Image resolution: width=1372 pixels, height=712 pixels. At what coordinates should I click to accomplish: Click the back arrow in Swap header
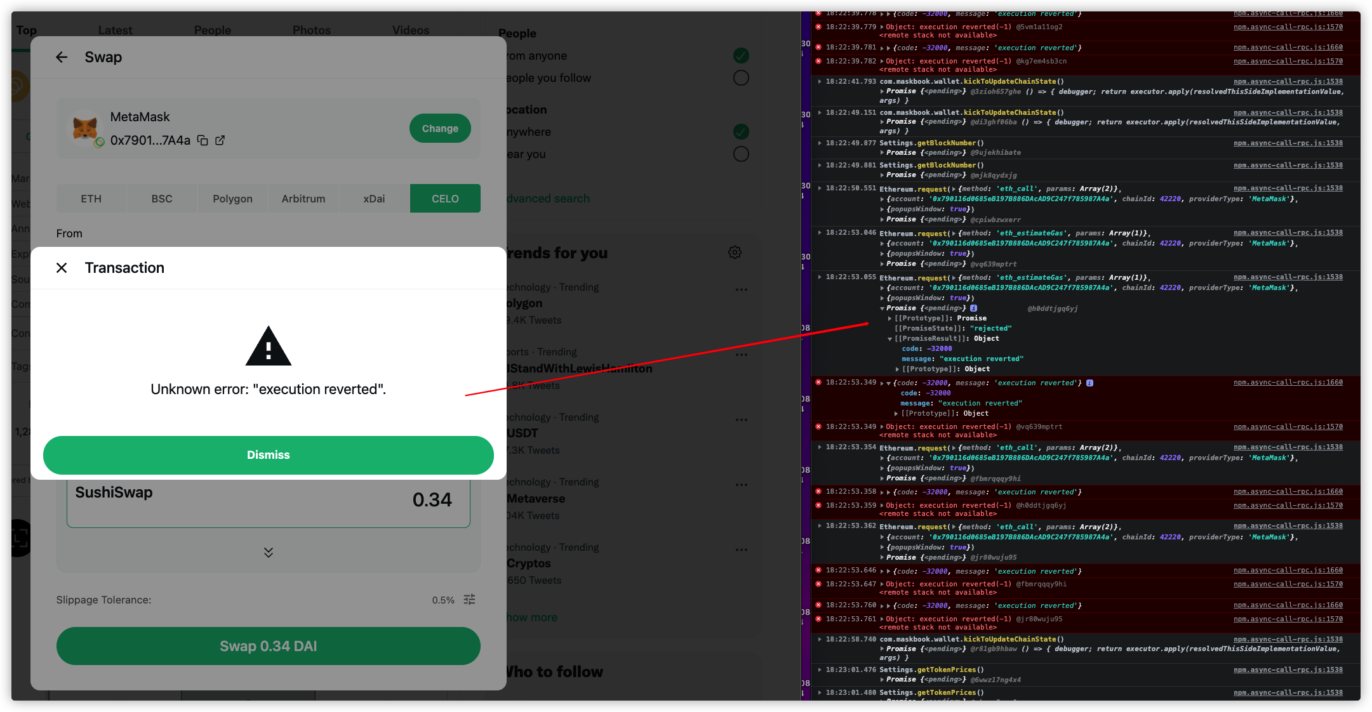coord(62,57)
